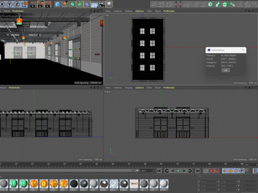Click the green gear-shaped icon at top right
Image resolution: width=258 pixels, height=193 pixels.
(x=210, y=4)
